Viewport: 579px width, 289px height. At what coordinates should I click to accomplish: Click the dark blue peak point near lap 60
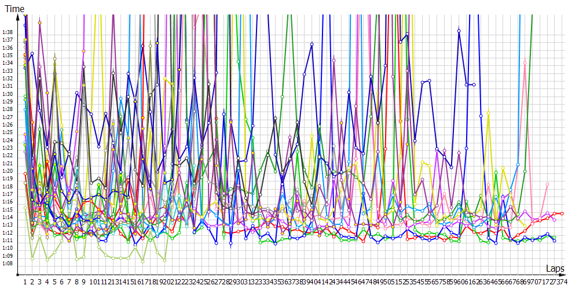[x=459, y=31]
